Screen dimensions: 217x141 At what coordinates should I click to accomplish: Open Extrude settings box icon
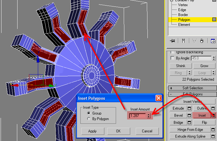click(190, 108)
